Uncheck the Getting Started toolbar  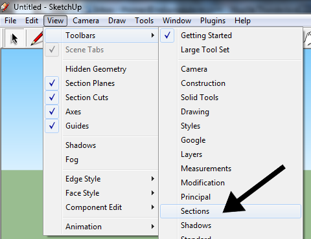(x=231, y=36)
